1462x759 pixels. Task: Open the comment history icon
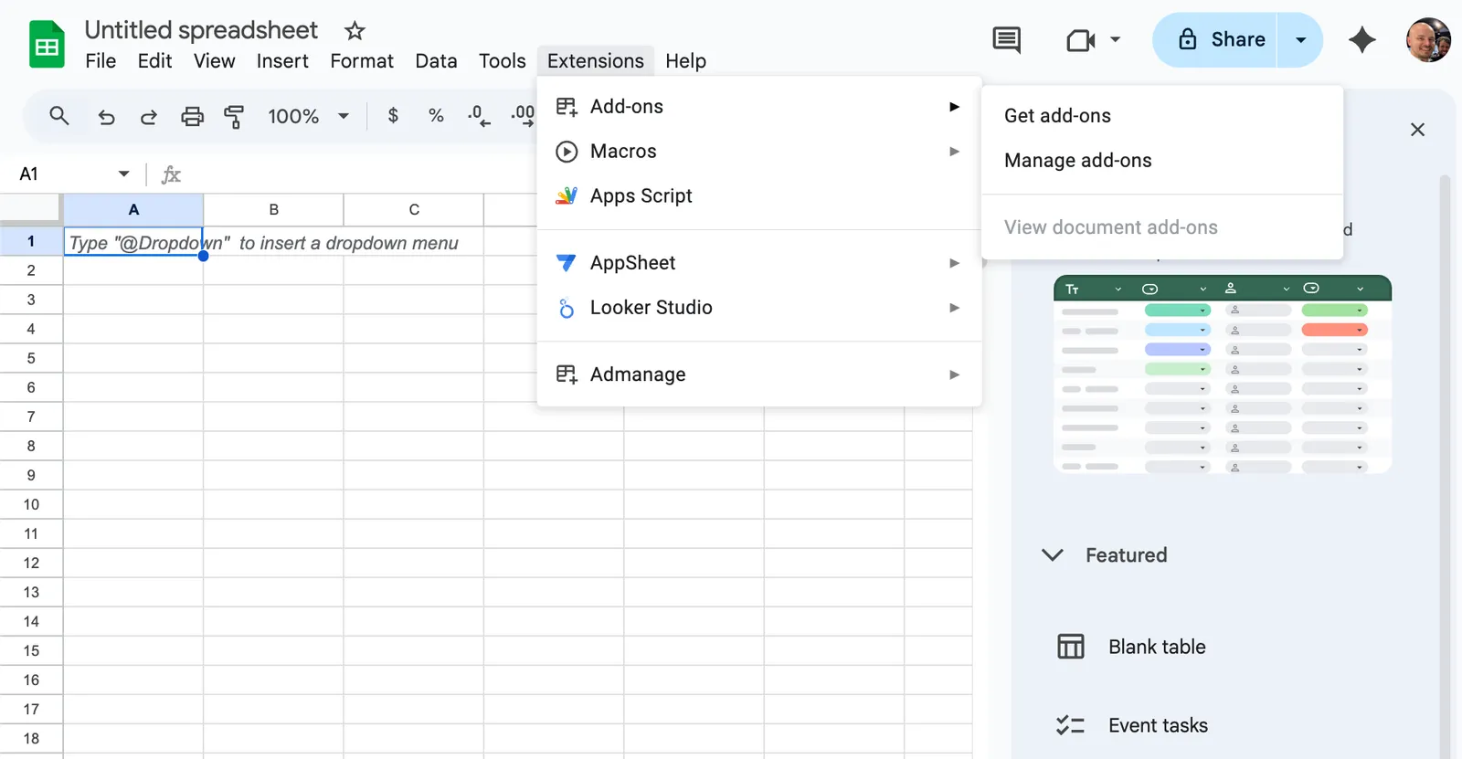pos(1006,39)
